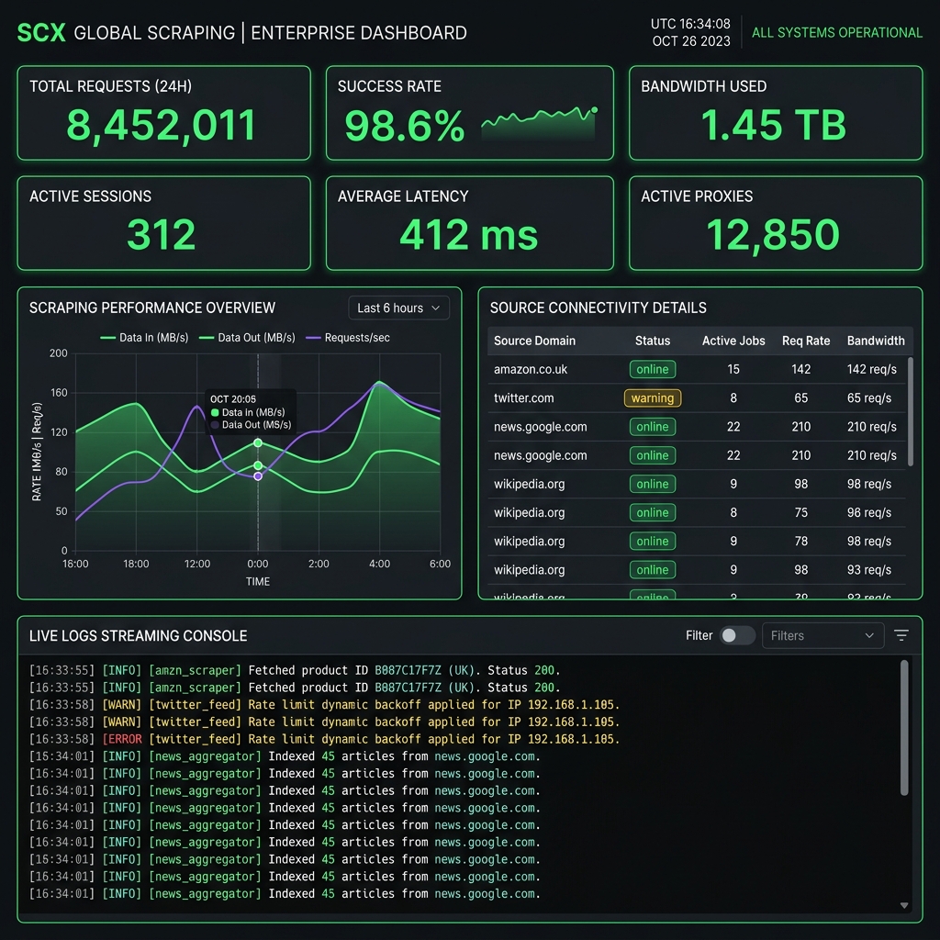This screenshot has height=940, width=940.
Task: Open the Average Latency 412 ms card
Action: pos(469,223)
